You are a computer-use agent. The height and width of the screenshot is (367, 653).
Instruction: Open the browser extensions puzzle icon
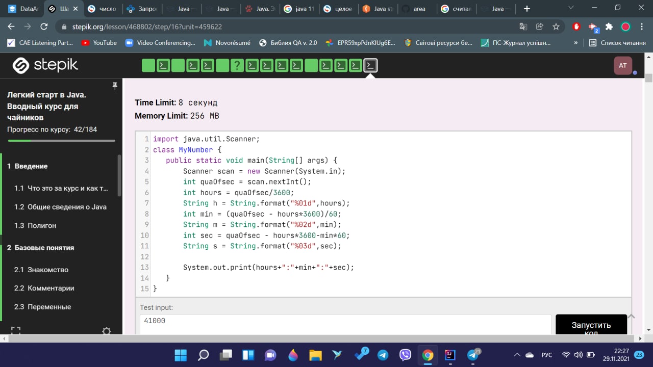click(x=609, y=27)
